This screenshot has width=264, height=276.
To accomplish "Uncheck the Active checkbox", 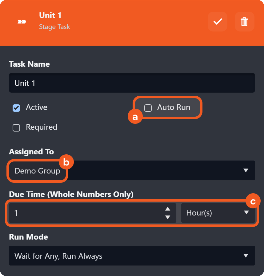I will coord(16,108).
